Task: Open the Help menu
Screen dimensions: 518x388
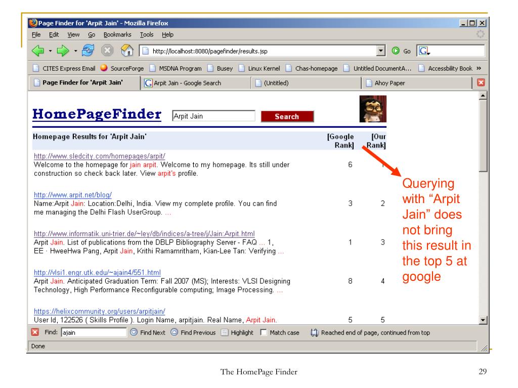Action: click(167, 34)
